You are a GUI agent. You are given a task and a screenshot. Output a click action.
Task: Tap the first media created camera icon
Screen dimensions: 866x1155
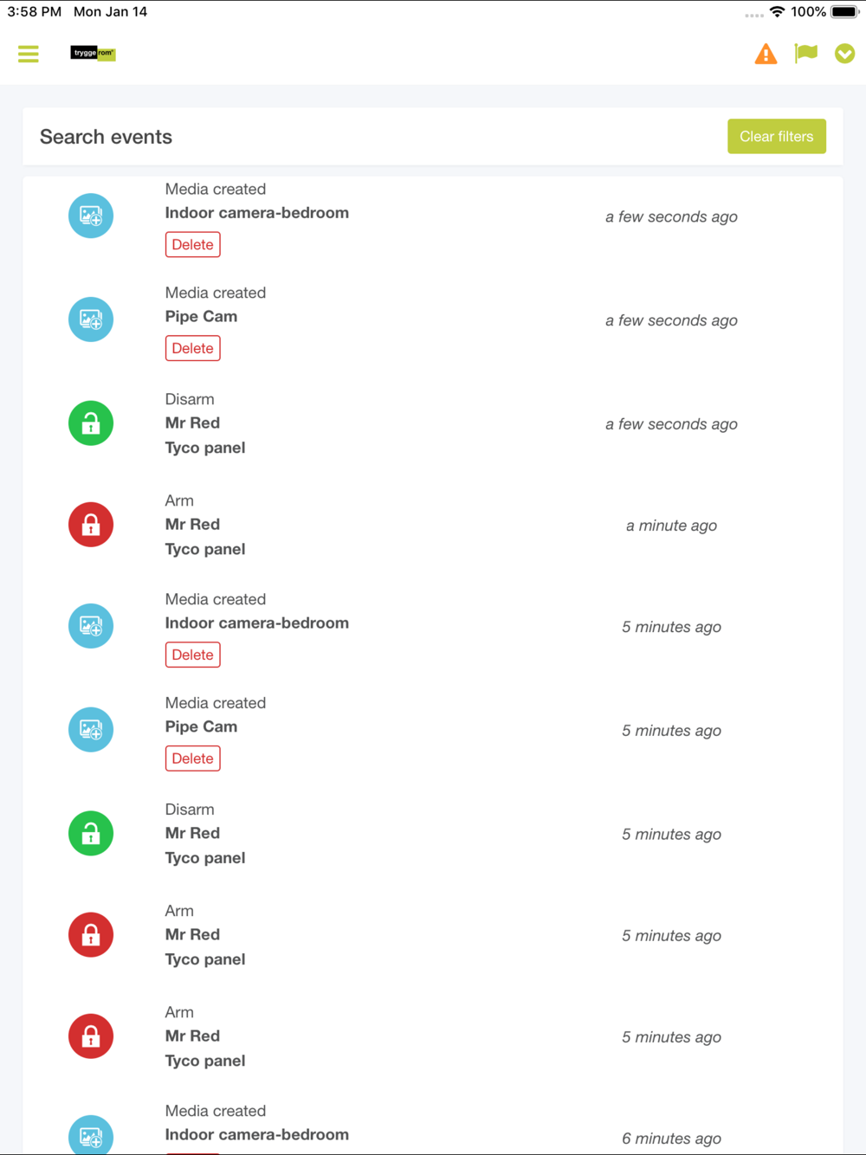click(x=91, y=216)
